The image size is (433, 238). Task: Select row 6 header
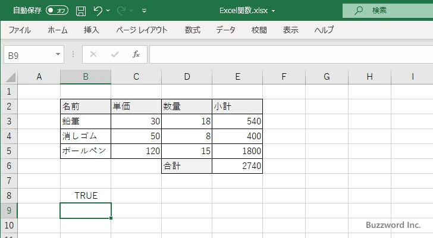pos(9,167)
